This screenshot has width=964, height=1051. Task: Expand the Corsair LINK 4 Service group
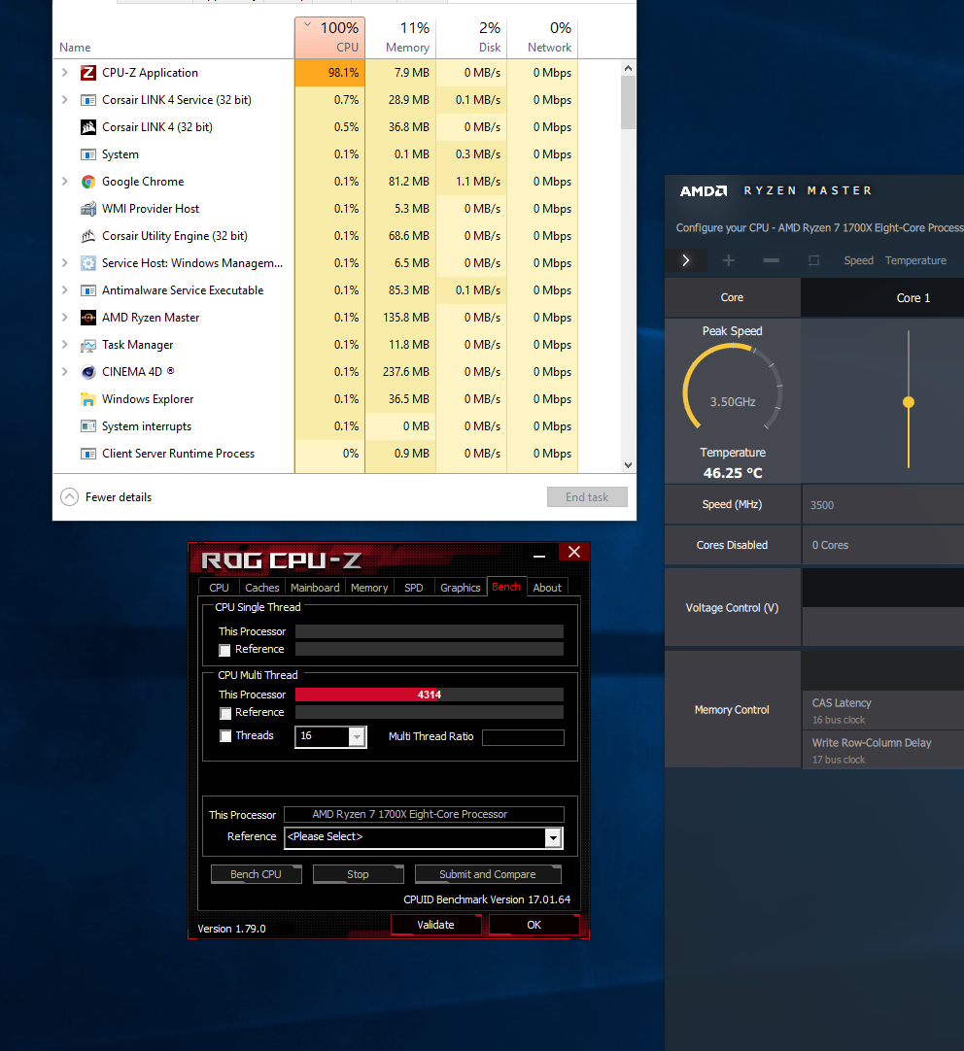pos(65,100)
